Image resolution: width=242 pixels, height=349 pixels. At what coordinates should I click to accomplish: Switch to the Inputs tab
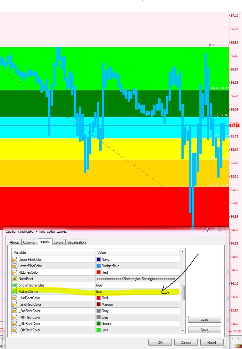point(45,242)
